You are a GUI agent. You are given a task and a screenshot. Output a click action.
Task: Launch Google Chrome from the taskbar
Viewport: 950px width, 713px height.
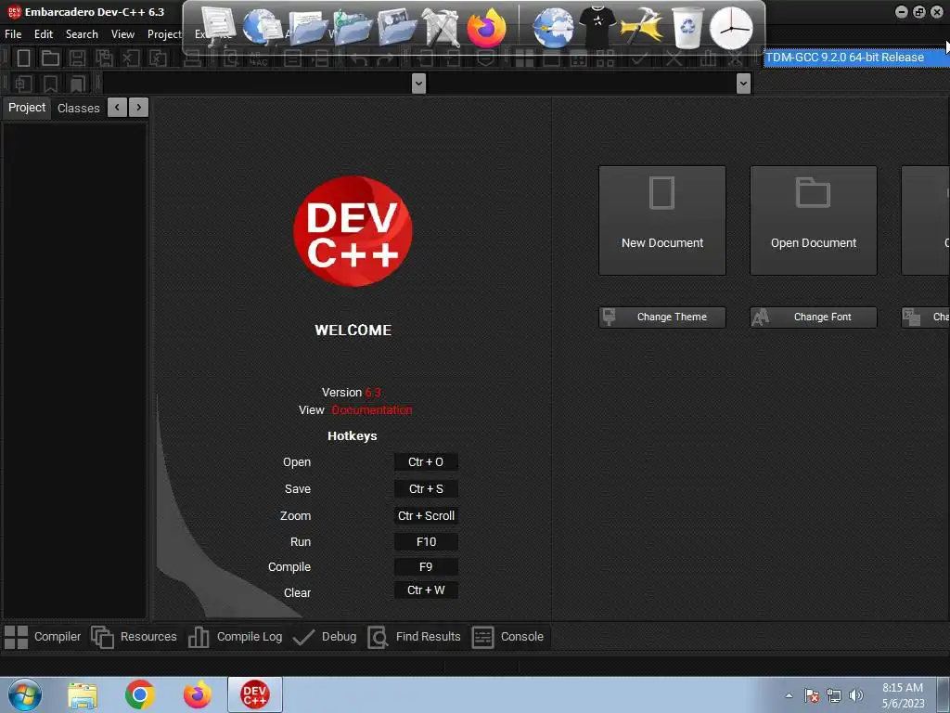pos(140,694)
